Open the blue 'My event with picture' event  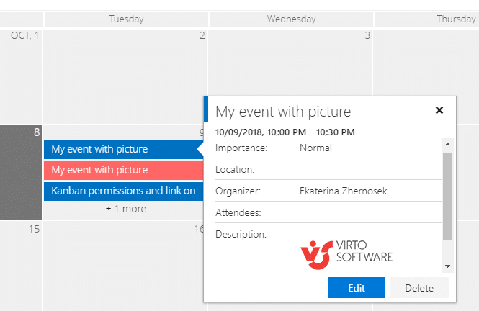coord(123,149)
